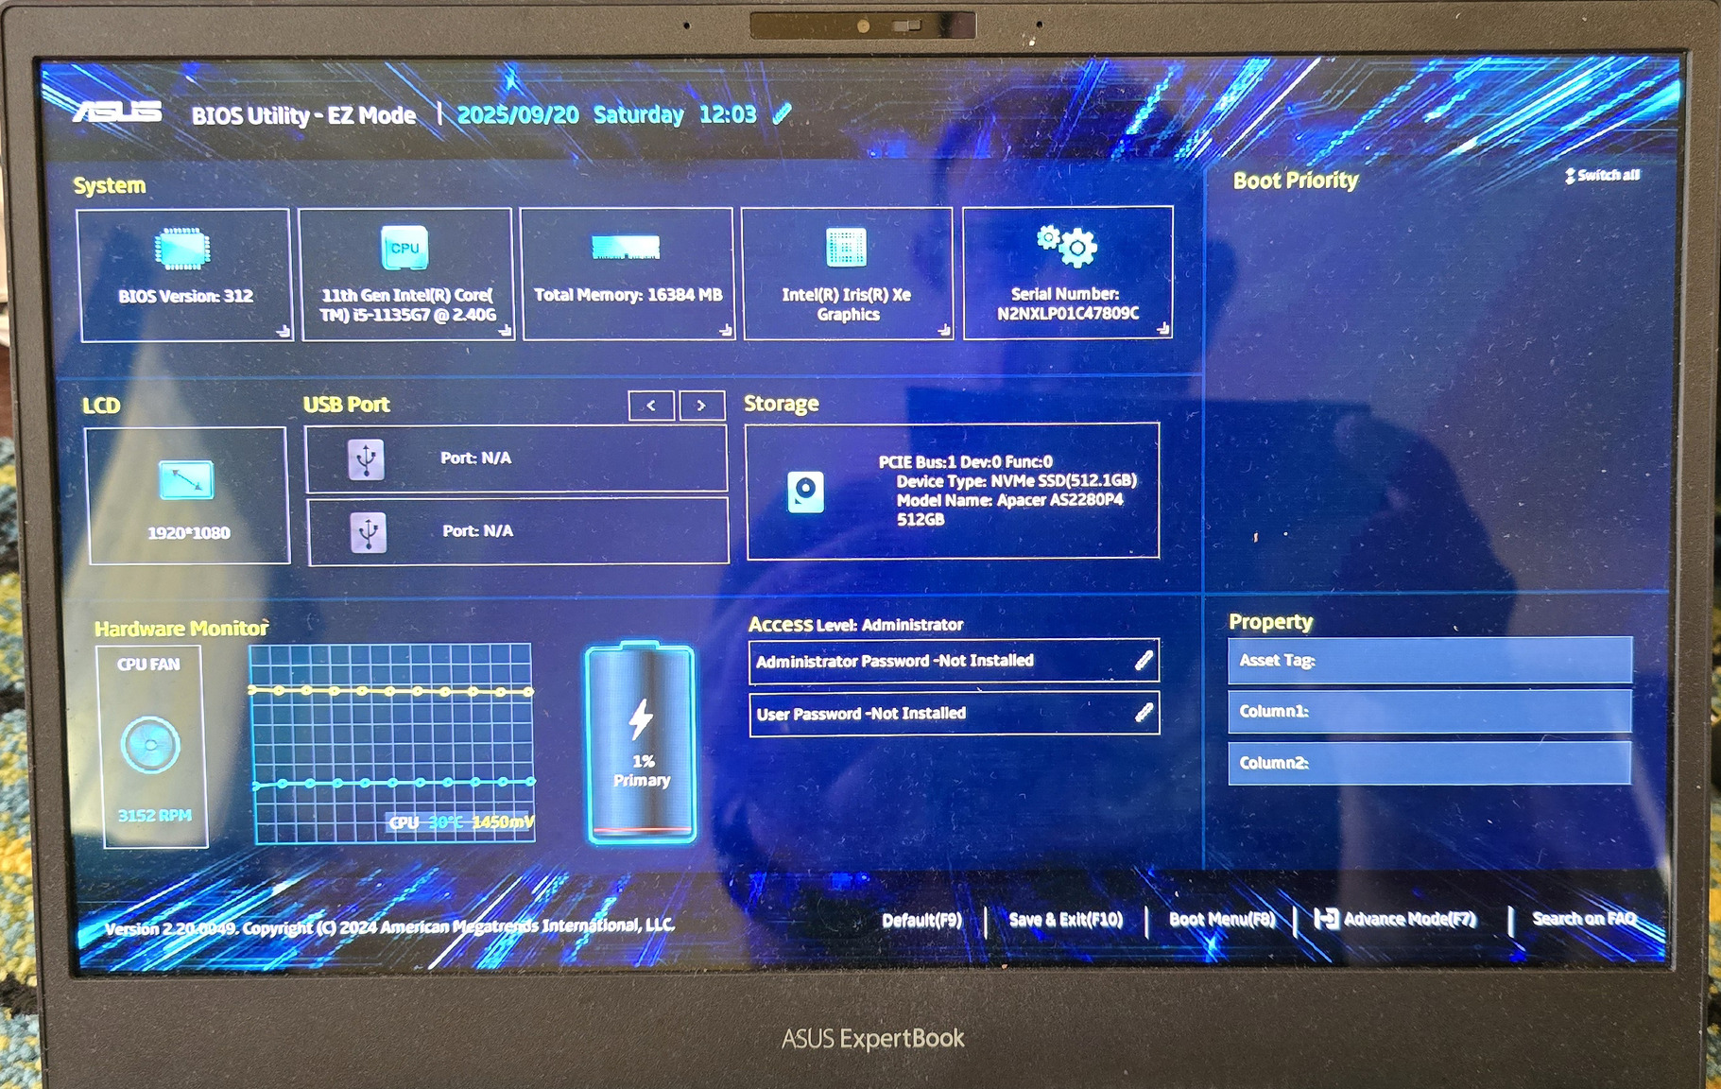Viewport: 1721px width, 1089px height.
Task: Edit Administrator Password with pencil icon
Action: pyautogui.click(x=1144, y=660)
